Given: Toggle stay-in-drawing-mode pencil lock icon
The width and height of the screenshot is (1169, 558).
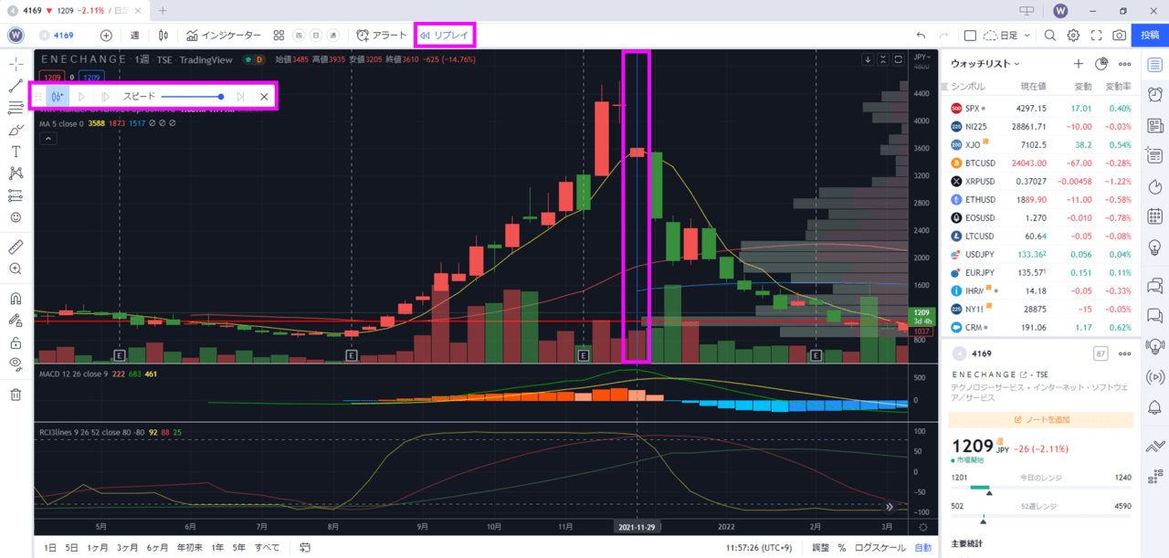Looking at the screenshot, I should (x=16, y=321).
